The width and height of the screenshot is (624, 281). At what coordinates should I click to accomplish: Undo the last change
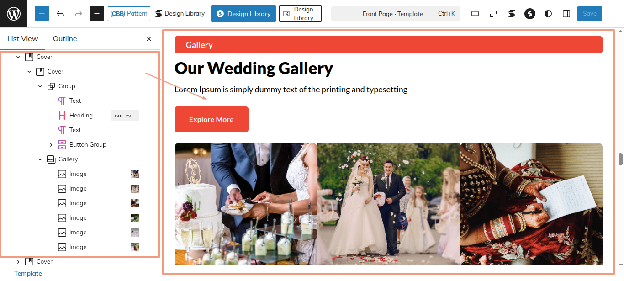(60, 14)
